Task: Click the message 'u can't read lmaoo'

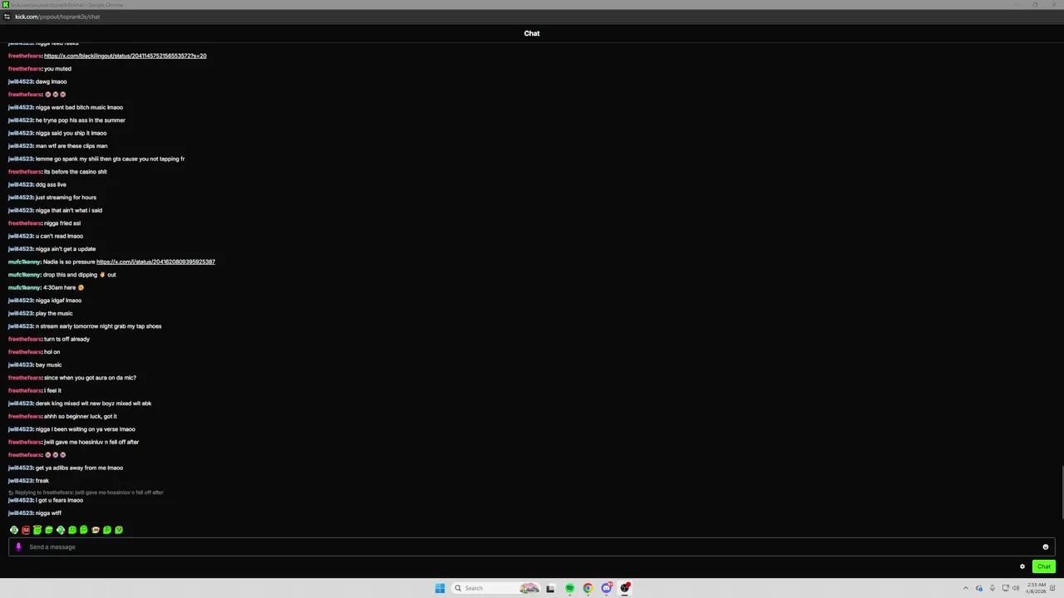Action: click(59, 236)
